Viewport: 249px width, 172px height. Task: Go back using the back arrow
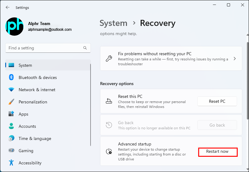8,7
